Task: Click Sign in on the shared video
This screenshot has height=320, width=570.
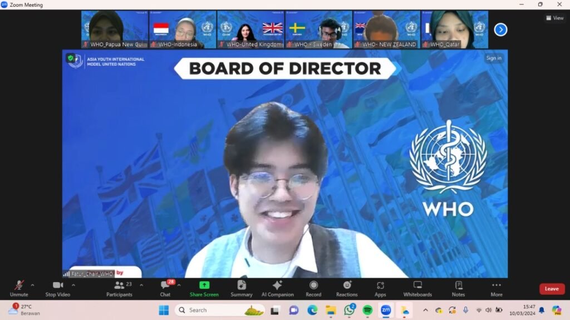Action: tap(493, 58)
